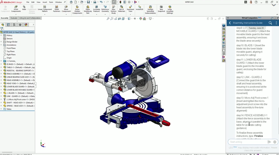
Task: Create a New Motion Study
Action: [x=114, y=10]
